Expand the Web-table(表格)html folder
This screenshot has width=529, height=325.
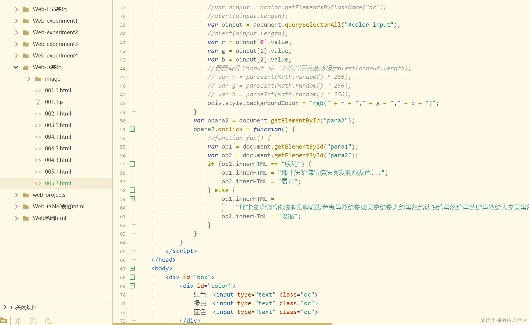pyautogui.click(x=16, y=207)
